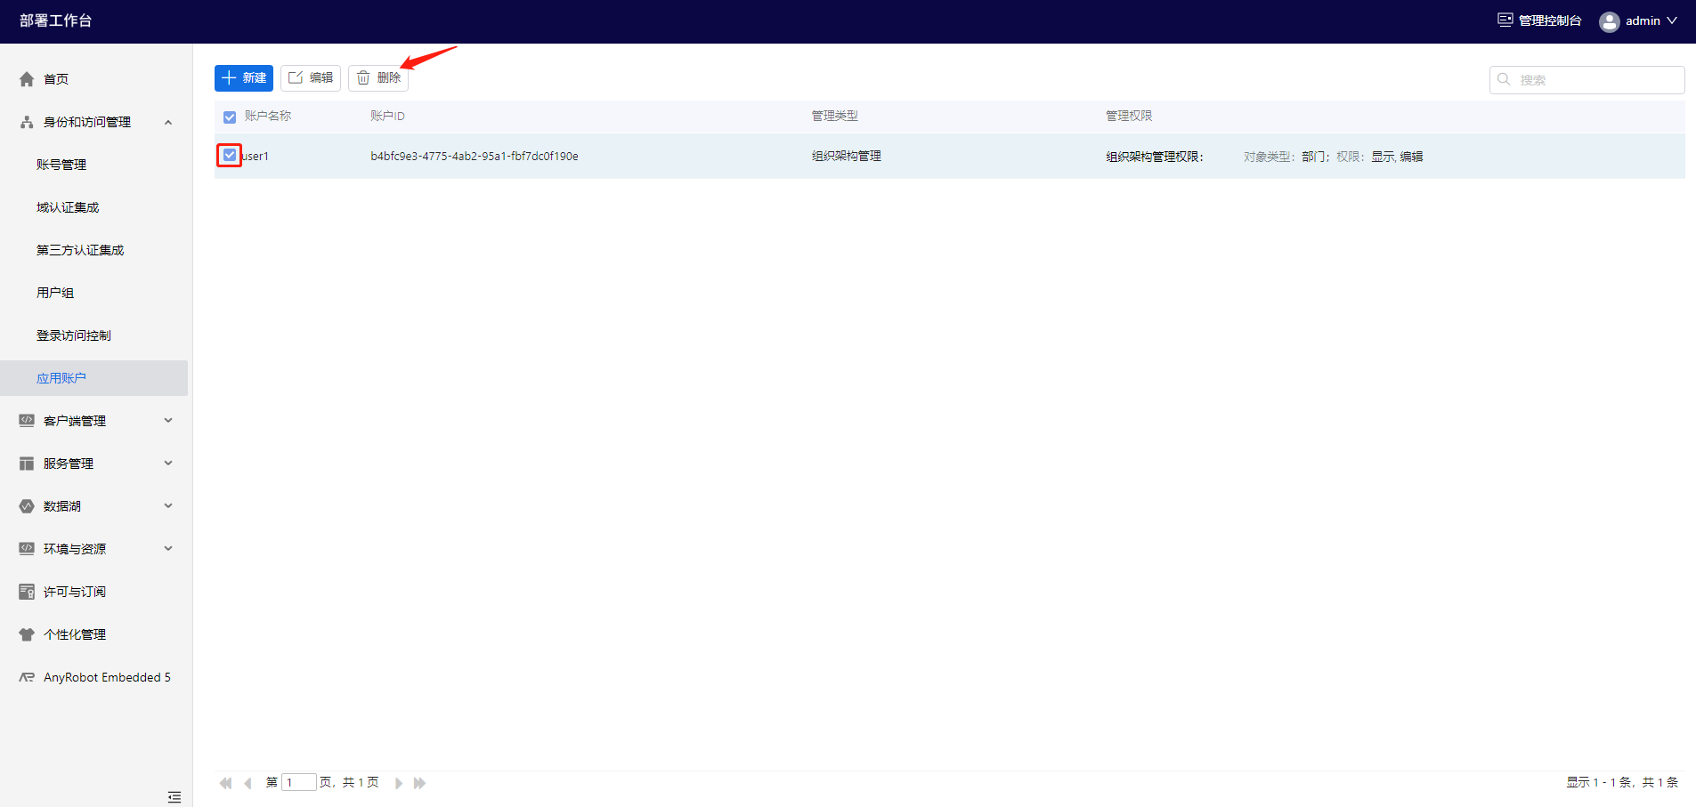This screenshot has width=1696, height=807.
Task: Click the 管理类型 column header
Action: 834,117
